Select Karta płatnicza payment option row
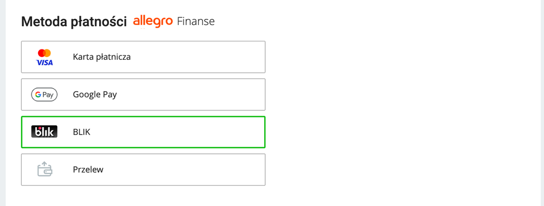 point(143,57)
